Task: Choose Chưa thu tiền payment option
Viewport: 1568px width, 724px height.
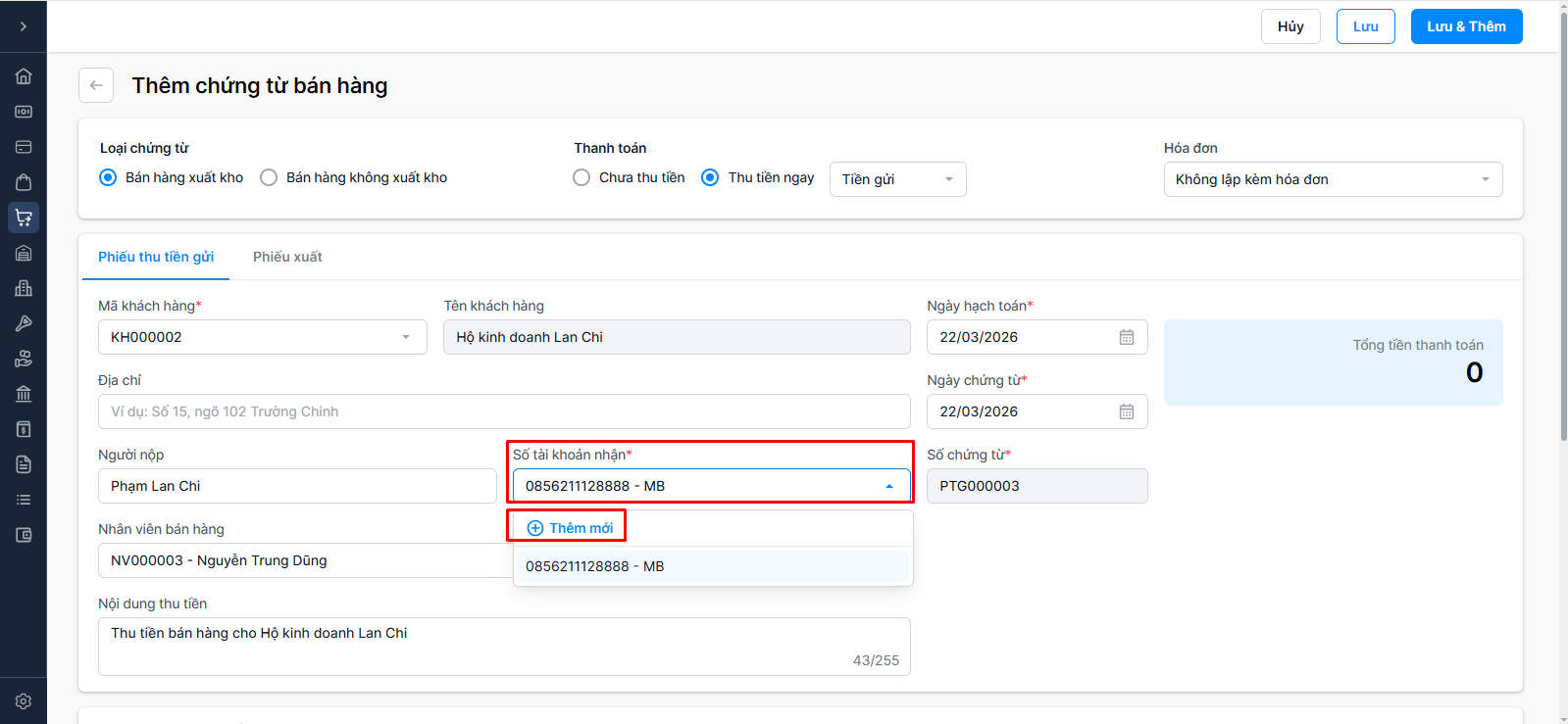Action: pyautogui.click(x=582, y=177)
